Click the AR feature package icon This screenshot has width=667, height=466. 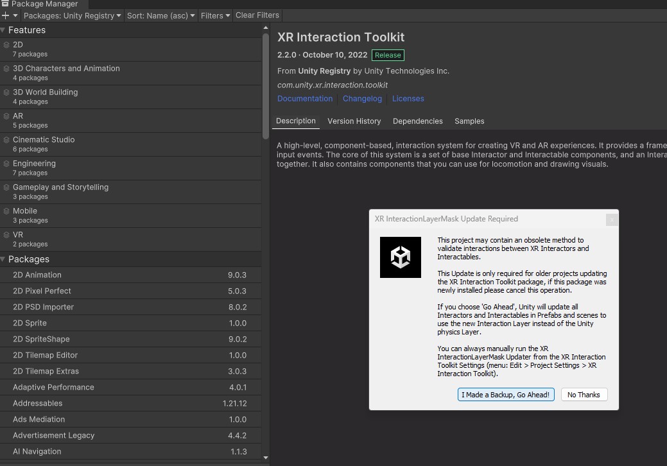coord(6,116)
